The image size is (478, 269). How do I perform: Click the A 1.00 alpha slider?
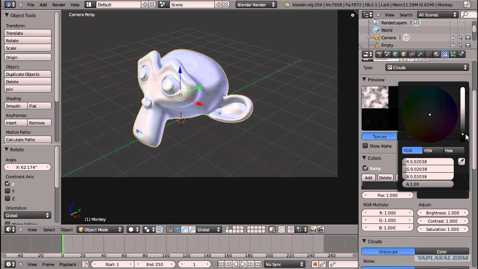coord(428,184)
